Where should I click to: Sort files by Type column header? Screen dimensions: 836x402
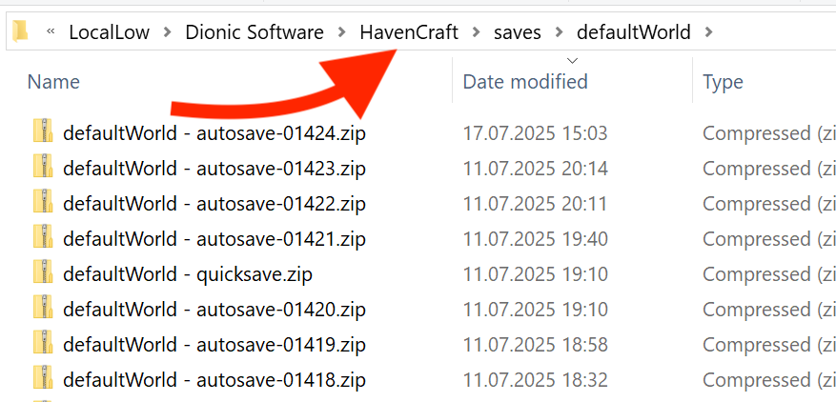(x=723, y=82)
